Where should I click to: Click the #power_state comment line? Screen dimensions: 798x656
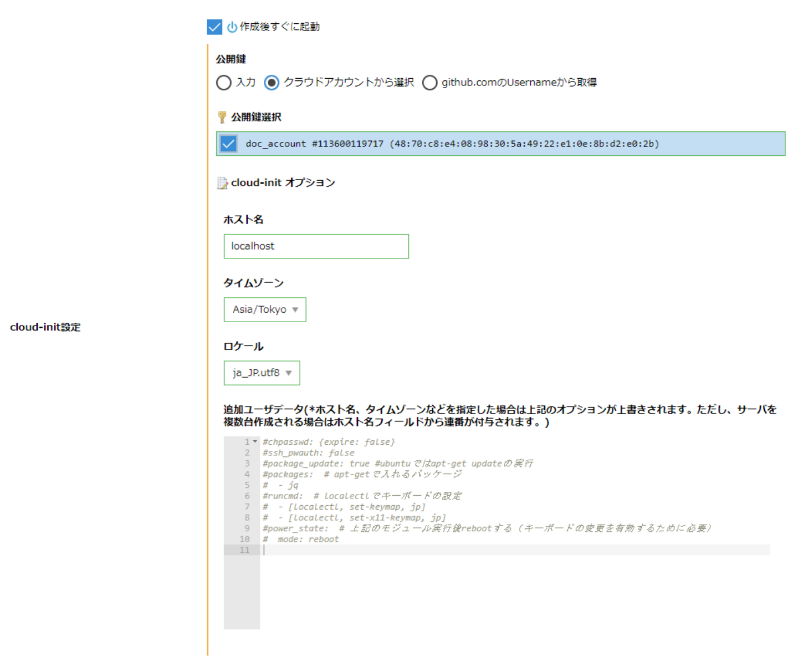coord(487,528)
